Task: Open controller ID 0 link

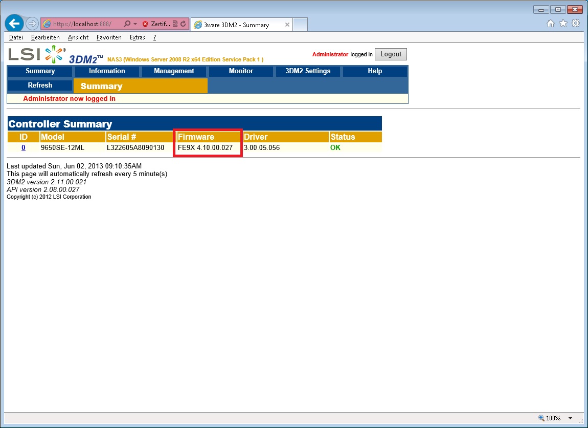Action: pos(23,147)
